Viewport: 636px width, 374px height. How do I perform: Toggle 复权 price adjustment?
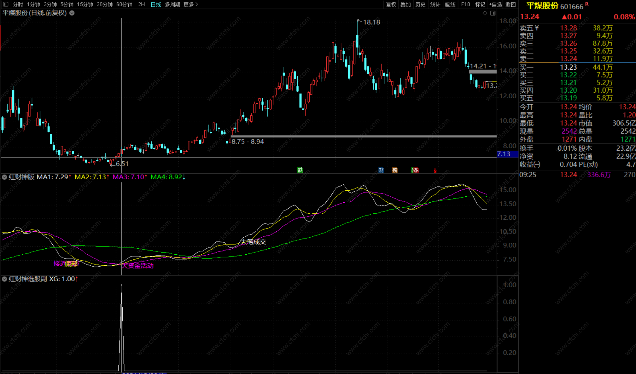(x=391, y=4)
